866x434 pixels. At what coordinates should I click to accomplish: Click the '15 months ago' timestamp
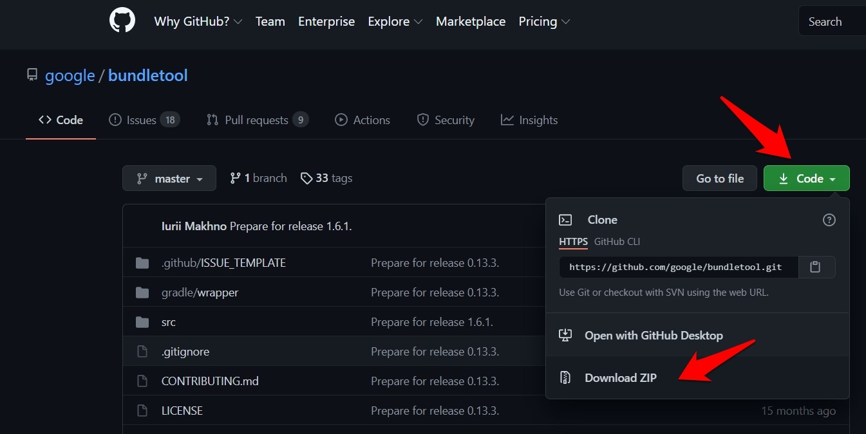tap(798, 411)
